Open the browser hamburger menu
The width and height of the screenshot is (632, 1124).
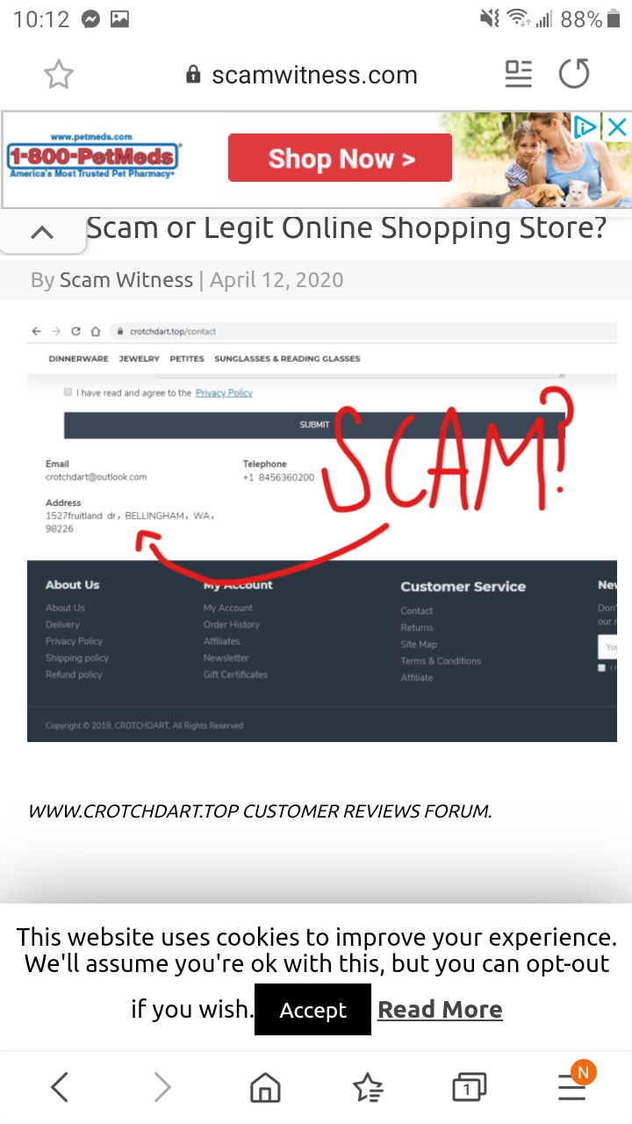click(572, 1088)
